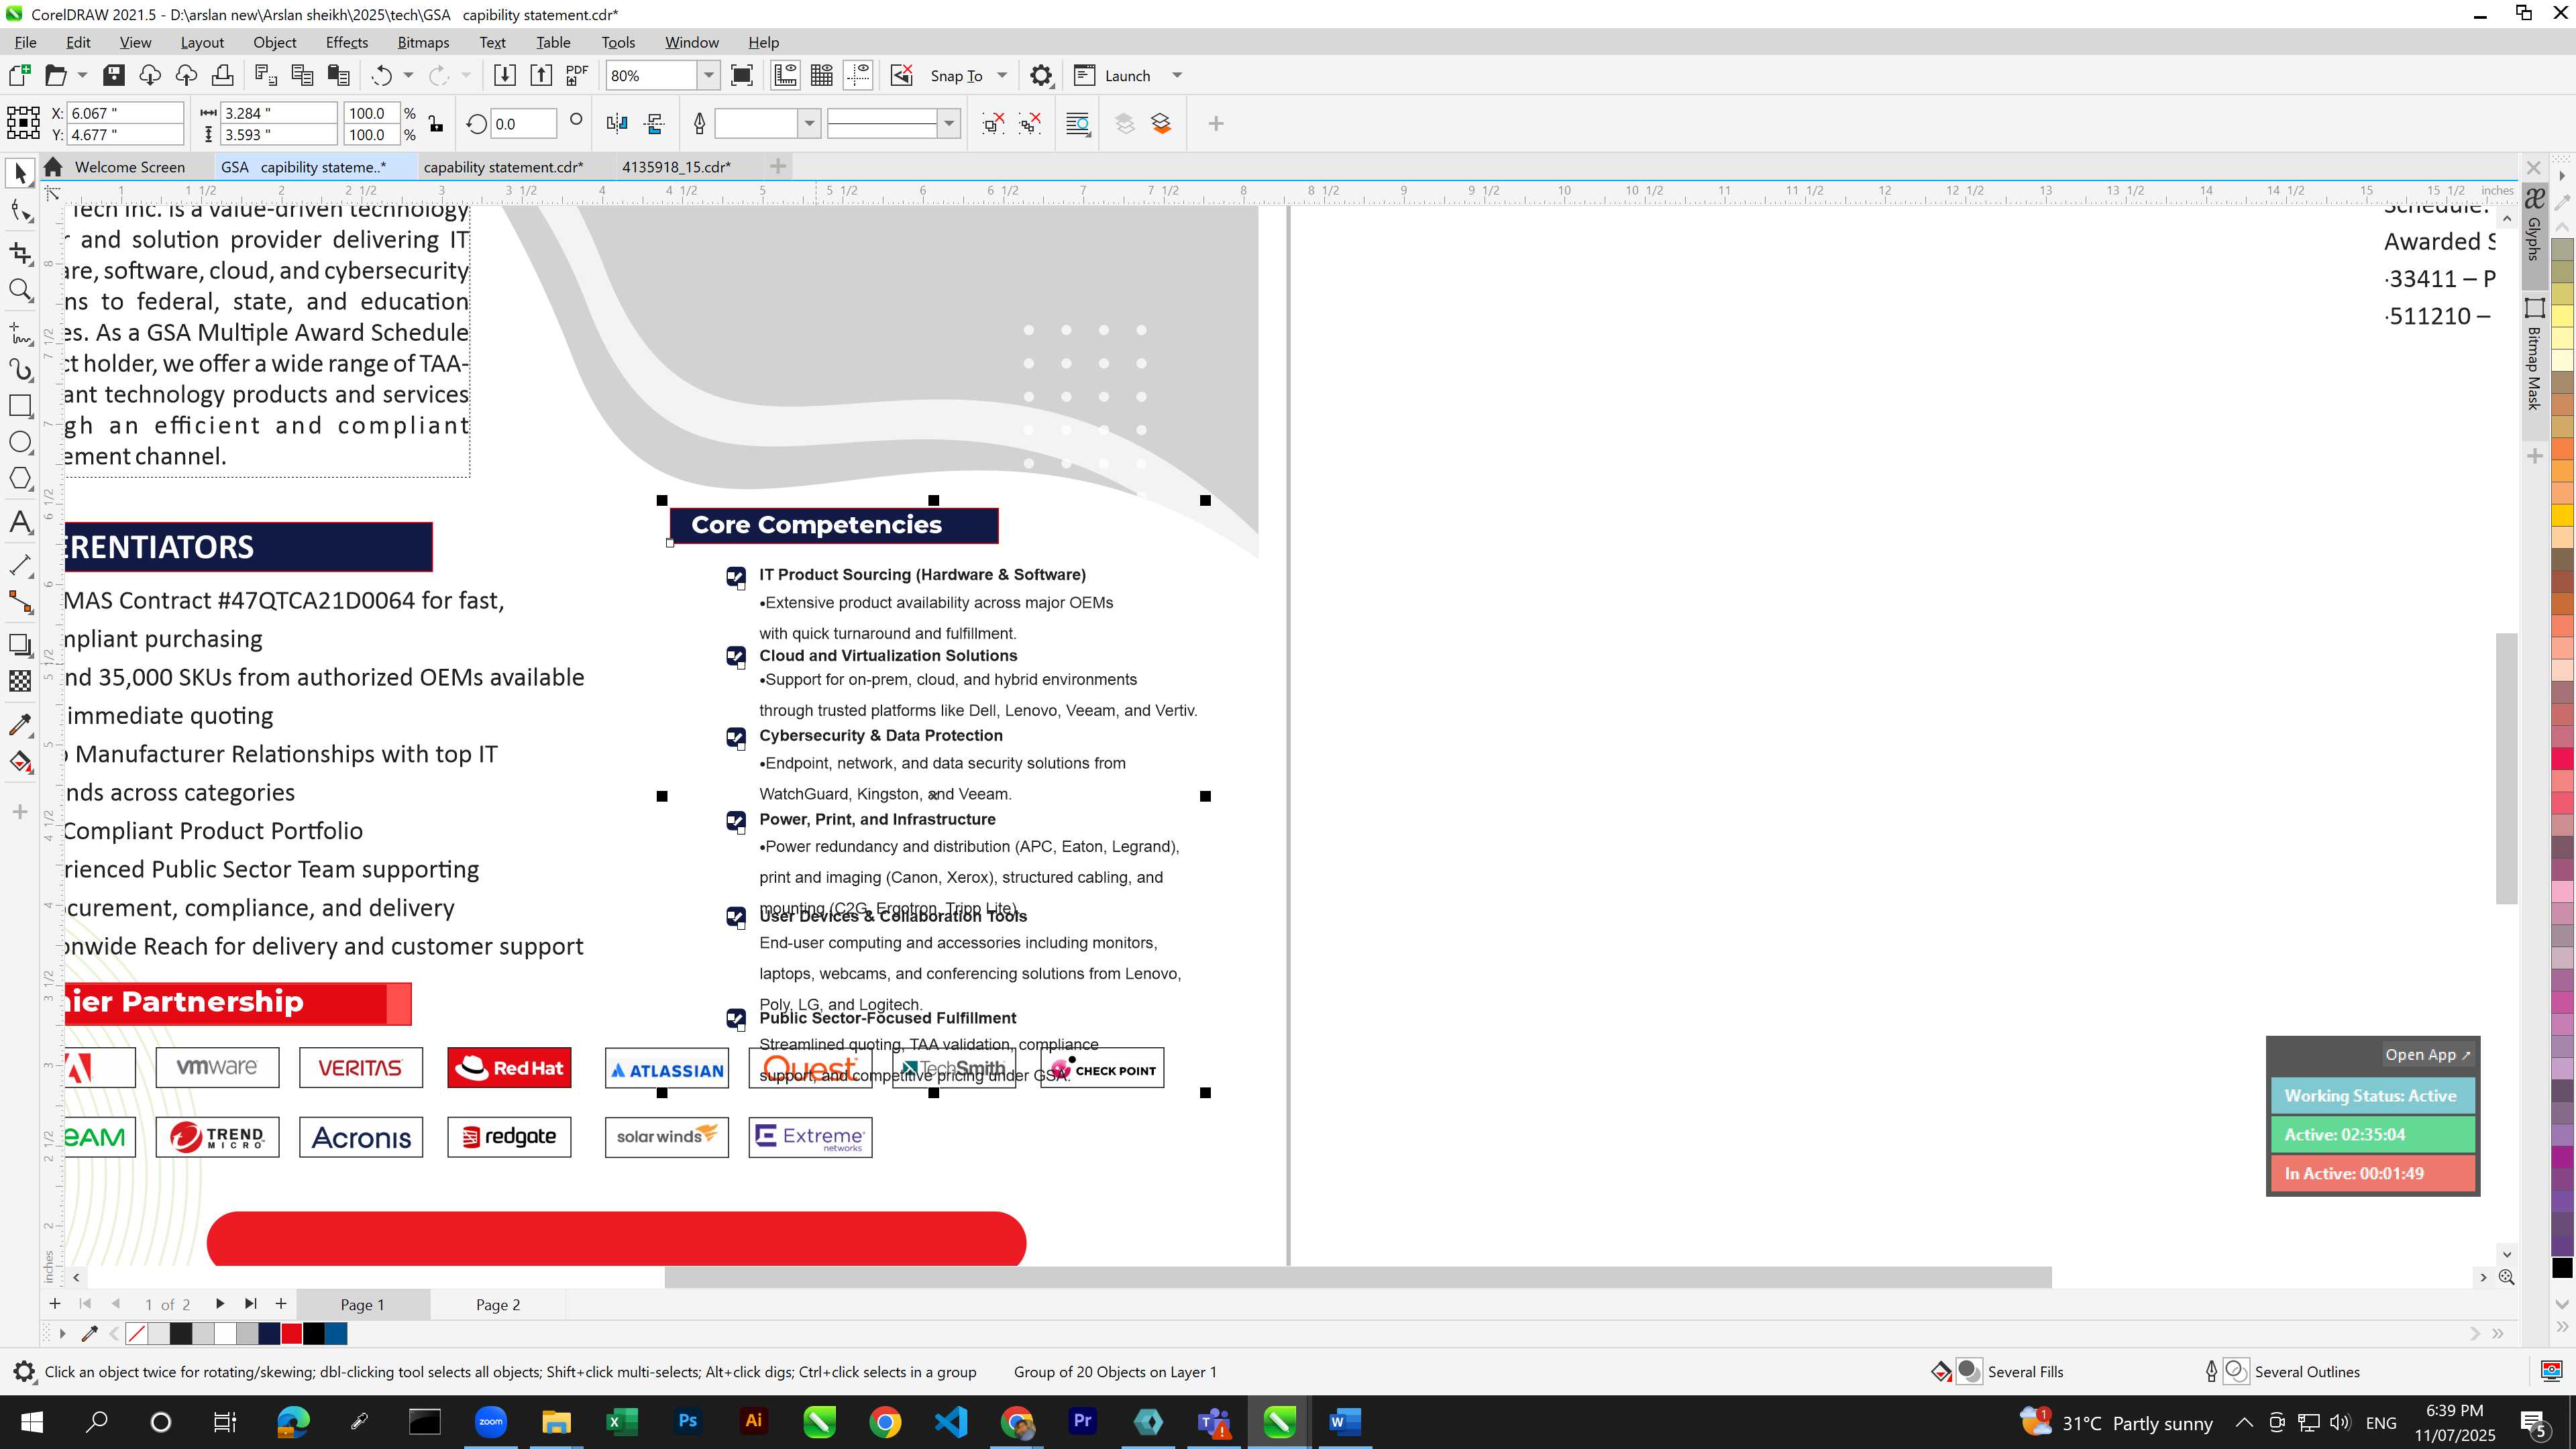Viewport: 2576px width, 1449px height.
Task: Publish the document to PDF
Action: [577, 75]
